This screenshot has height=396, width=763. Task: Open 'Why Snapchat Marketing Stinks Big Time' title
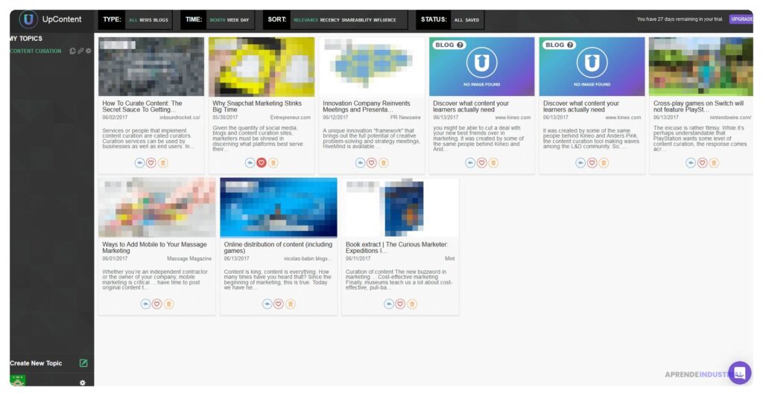click(x=257, y=106)
